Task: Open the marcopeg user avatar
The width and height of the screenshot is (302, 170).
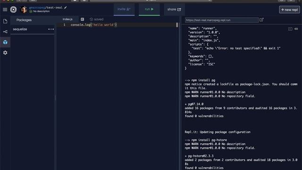Action: click(x=24, y=9)
